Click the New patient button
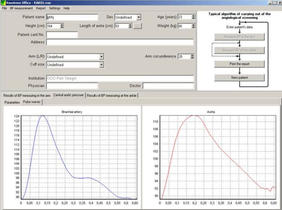Viewport: 282px width, 210px height. (x=239, y=77)
